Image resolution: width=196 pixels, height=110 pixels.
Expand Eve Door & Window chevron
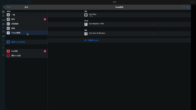coord(154,34)
